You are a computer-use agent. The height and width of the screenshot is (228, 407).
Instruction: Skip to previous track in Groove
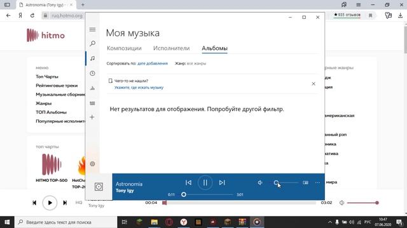tap(188, 182)
